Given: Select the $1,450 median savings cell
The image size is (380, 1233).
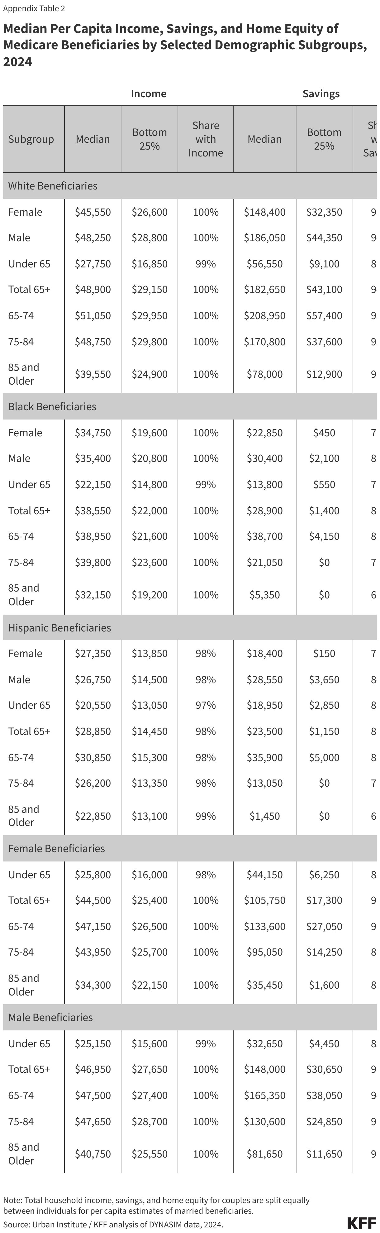Looking at the screenshot, I should click(265, 816).
